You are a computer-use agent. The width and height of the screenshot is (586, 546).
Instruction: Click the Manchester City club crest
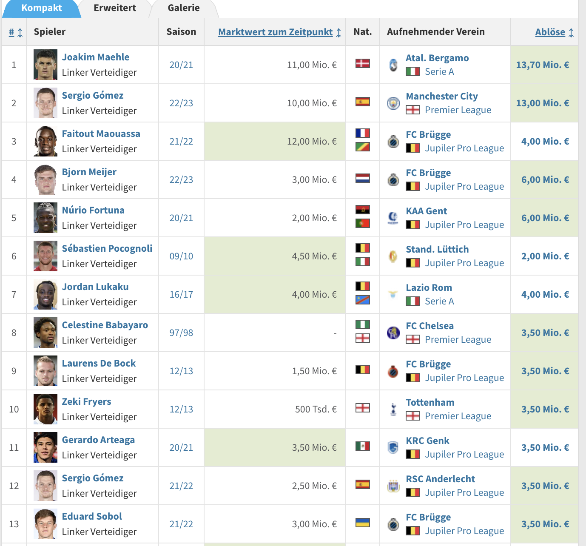(x=393, y=103)
